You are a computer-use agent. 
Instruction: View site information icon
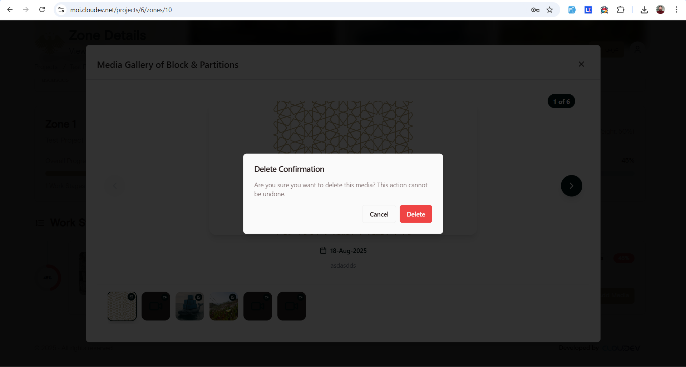pyautogui.click(x=61, y=10)
